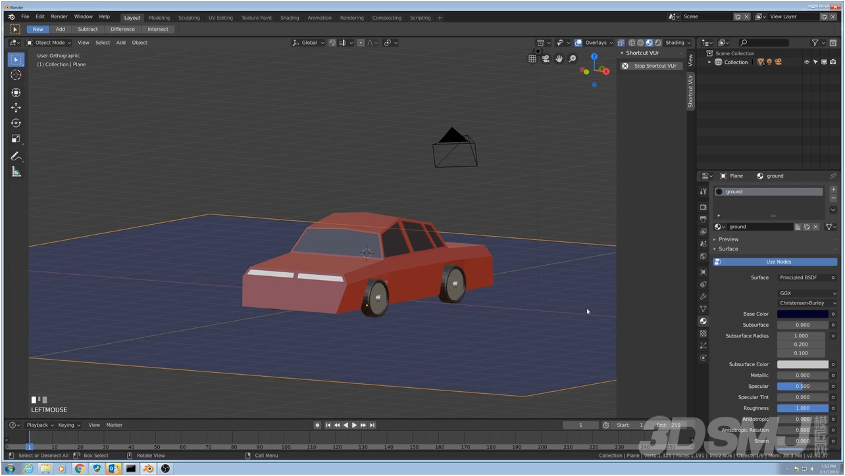Open the Render properties tab

(x=703, y=206)
